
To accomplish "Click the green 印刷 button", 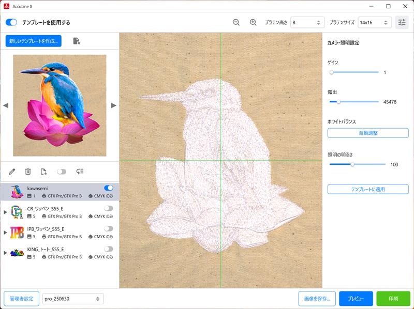I will tap(393, 299).
